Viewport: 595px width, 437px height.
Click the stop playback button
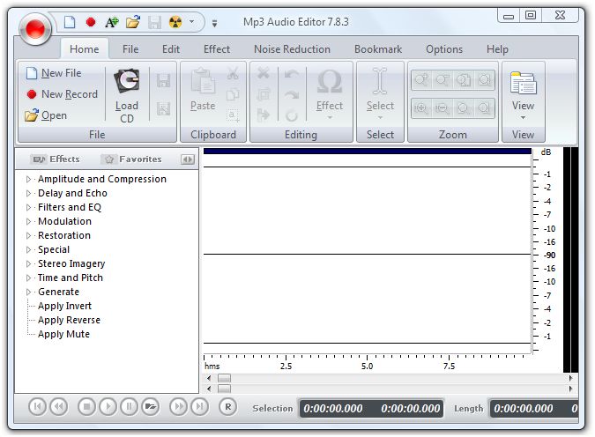pos(87,407)
